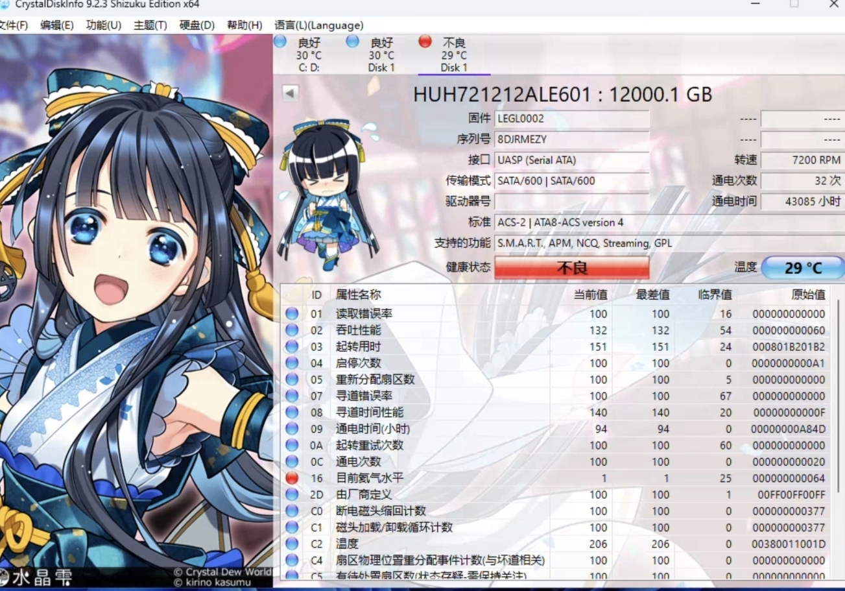Click raw value 000801B201B2
This screenshot has height=591, width=845.
(789, 347)
